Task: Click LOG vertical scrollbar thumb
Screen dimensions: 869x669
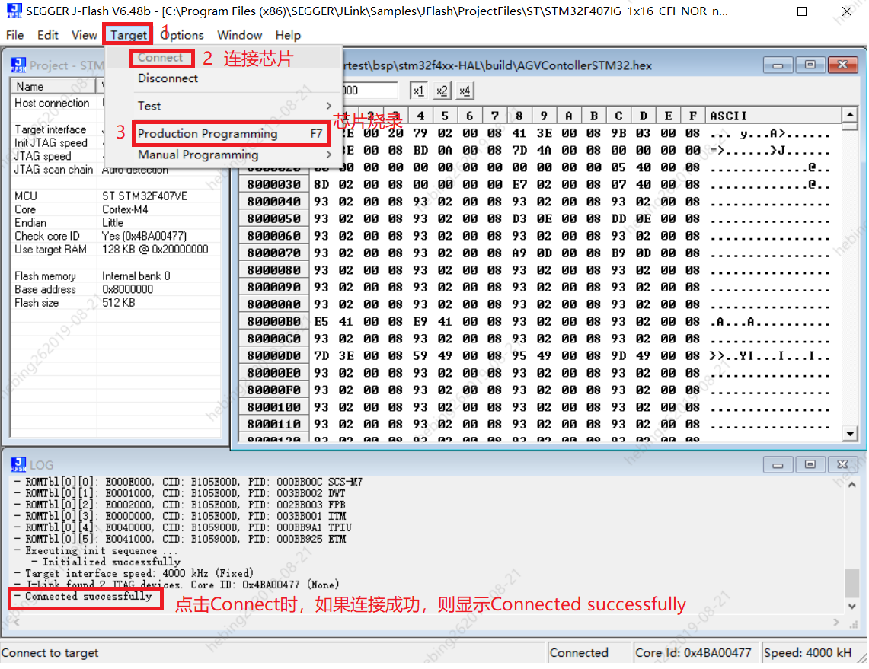Action: pyautogui.click(x=851, y=582)
